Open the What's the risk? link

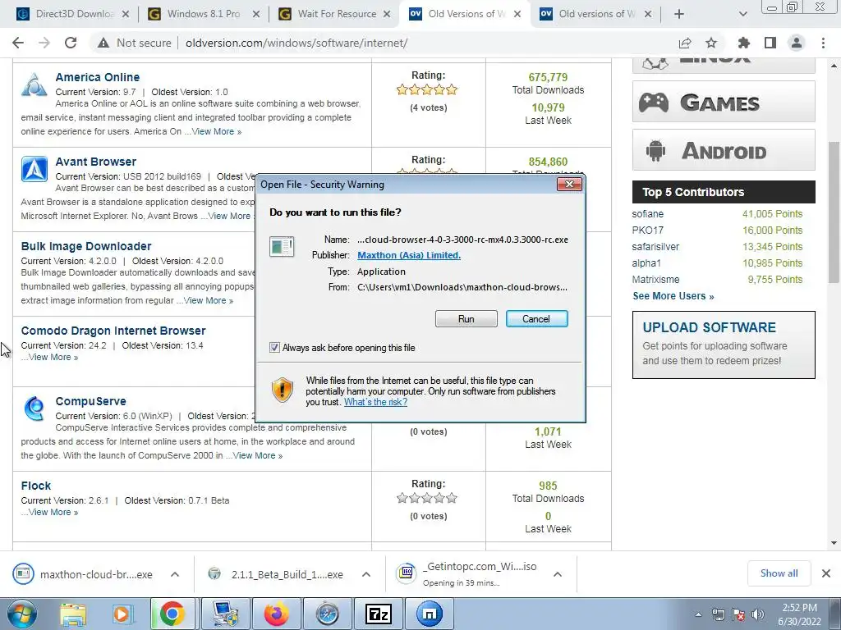375,402
